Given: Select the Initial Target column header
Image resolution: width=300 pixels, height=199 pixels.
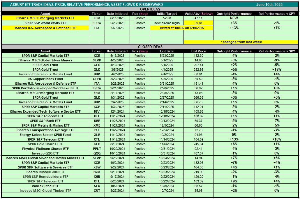Looking at the screenshot, I should [x=167, y=14].
